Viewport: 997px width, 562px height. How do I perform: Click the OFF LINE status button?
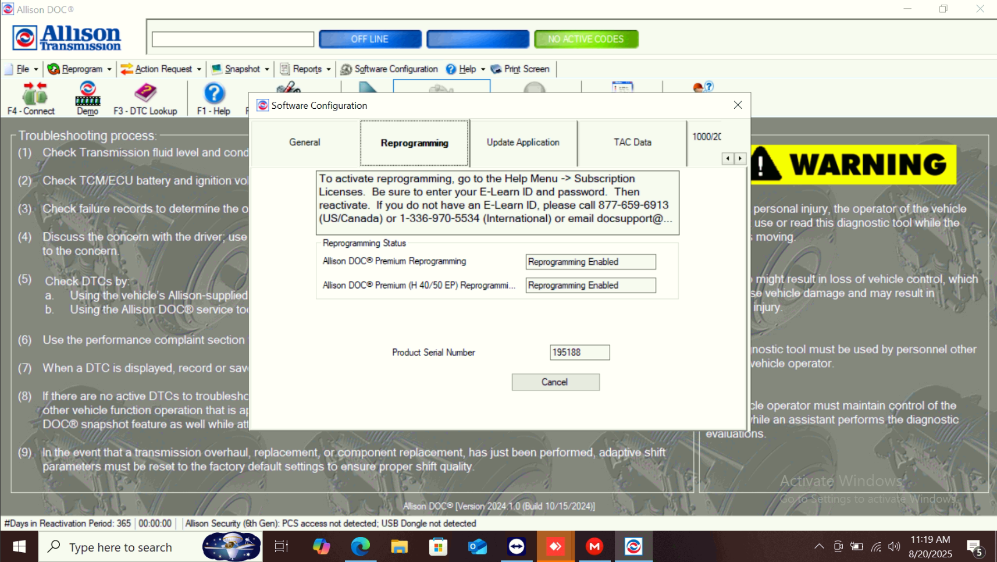pos(370,39)
